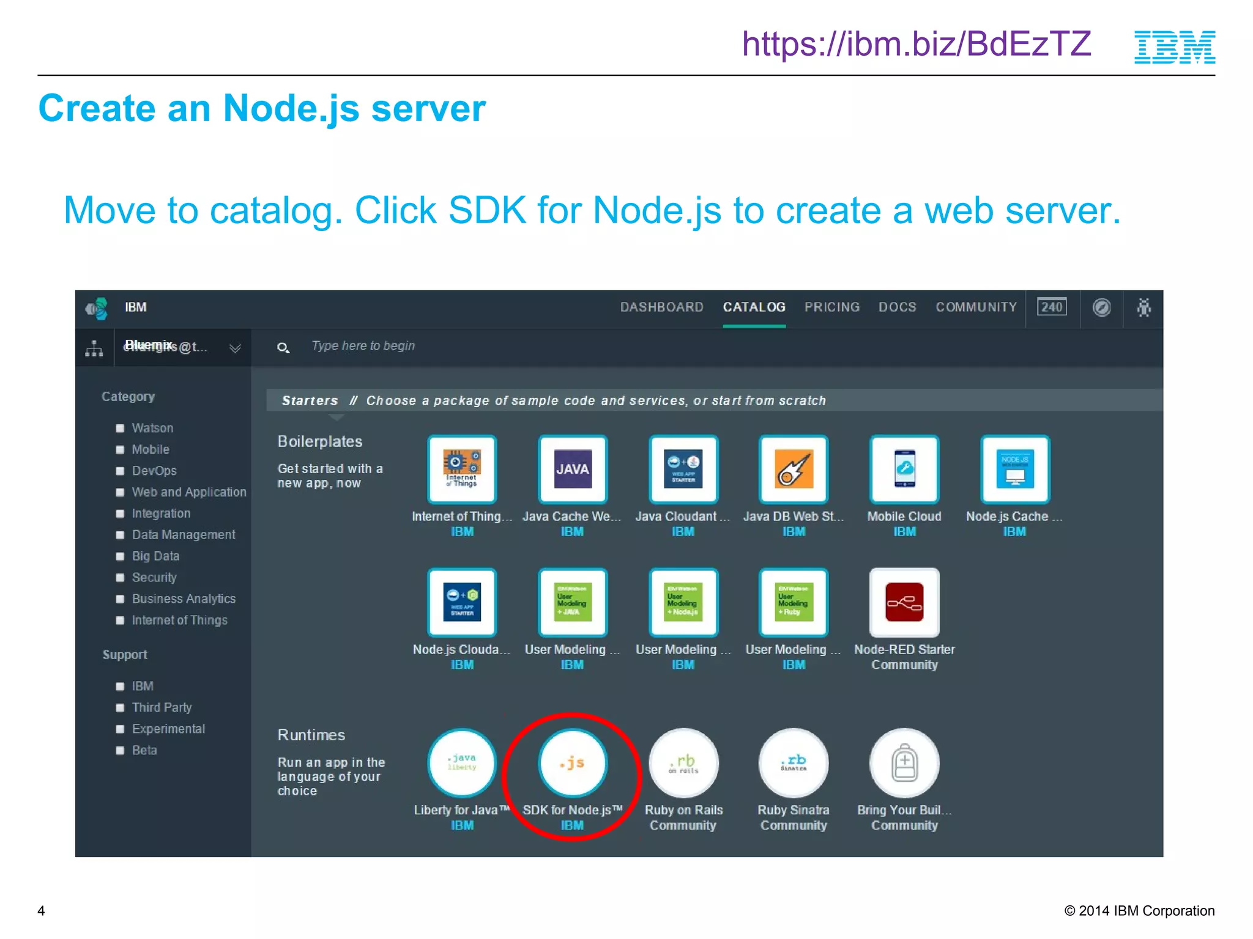The width and height of the screenshot is (1253, 939).
Task: Click the Node-RED Starter label
Action: click(904, 649)
